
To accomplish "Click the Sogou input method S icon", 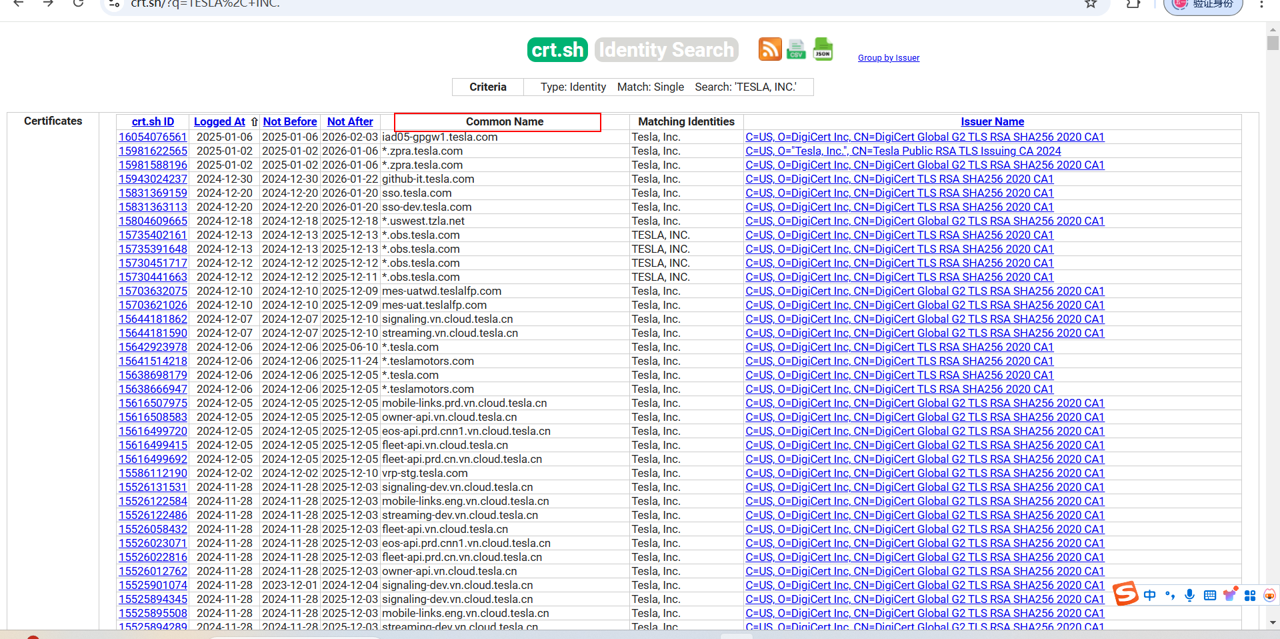I will 1126,593.
